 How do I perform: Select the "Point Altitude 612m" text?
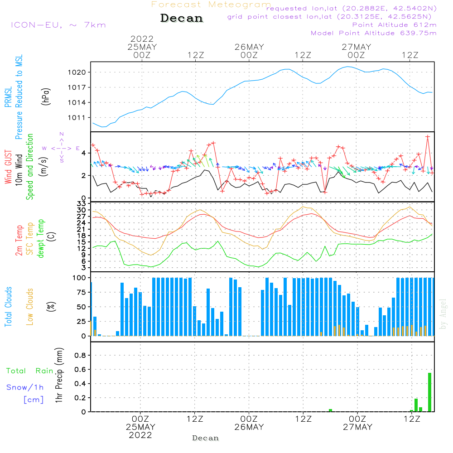[395, 25]
